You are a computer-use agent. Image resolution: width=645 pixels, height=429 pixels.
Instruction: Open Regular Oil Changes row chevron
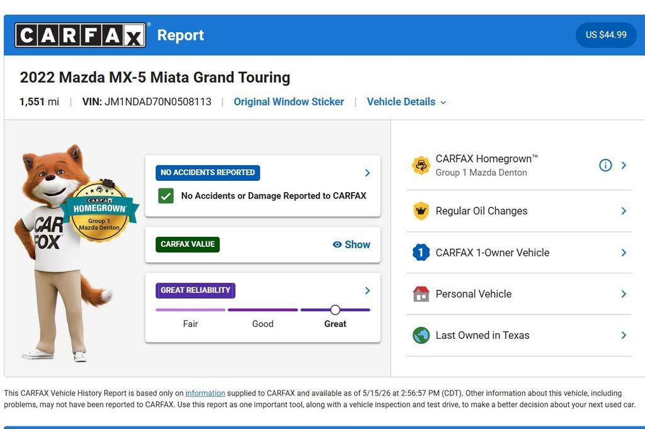click(x=624, y=211)
